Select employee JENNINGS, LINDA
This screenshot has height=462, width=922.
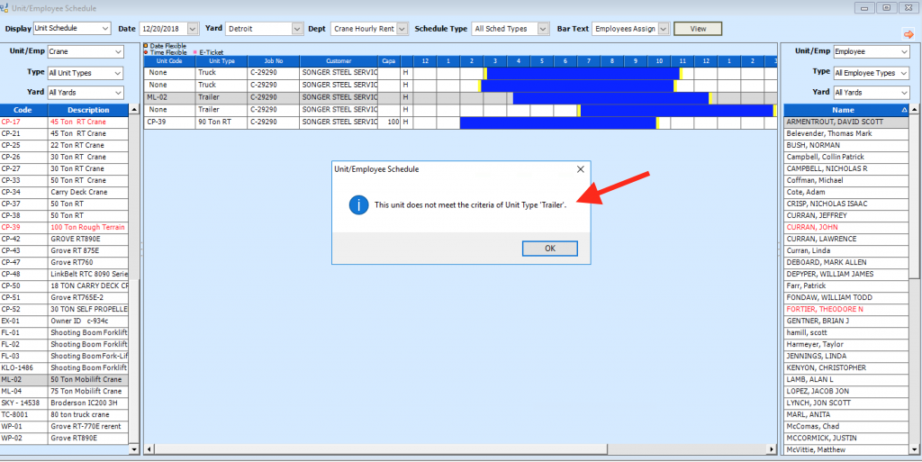click(x=846, y=356)
